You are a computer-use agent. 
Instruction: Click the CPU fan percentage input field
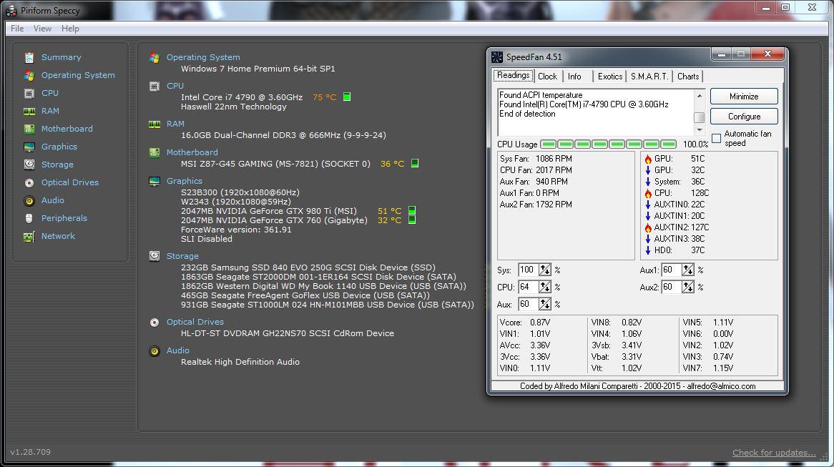[528, 287]
